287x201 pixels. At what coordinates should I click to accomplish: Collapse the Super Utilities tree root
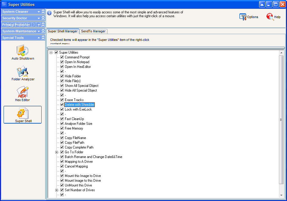(x=51, y=52)
